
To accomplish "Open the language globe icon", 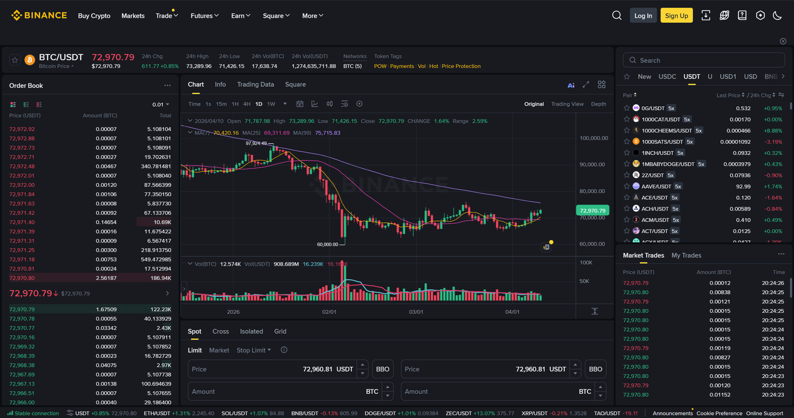I will tap(725, 15).
